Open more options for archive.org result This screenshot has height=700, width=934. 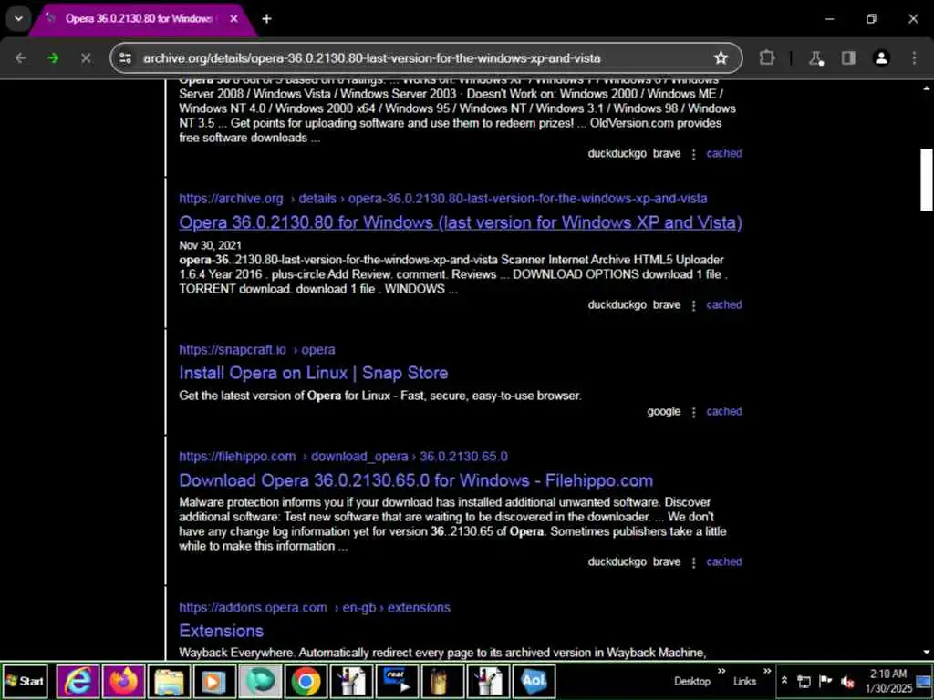click(693, 305)
